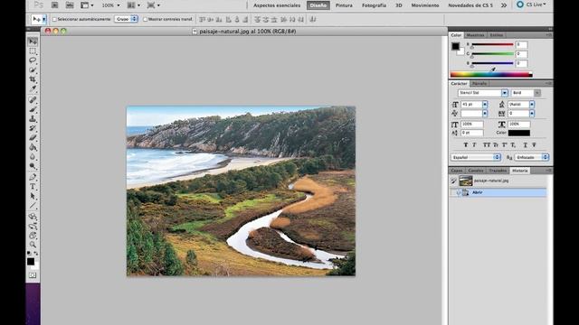Select the Blur tool
Screen dimensions: 579x325
coord(33,157)
